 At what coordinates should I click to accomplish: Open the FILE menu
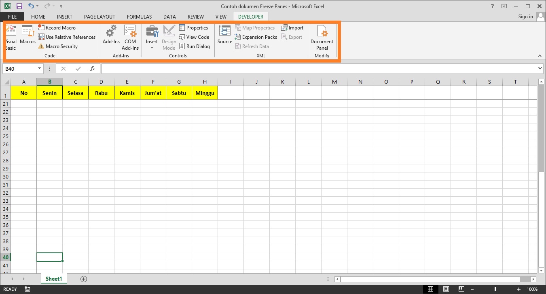(x=12, y=17)
